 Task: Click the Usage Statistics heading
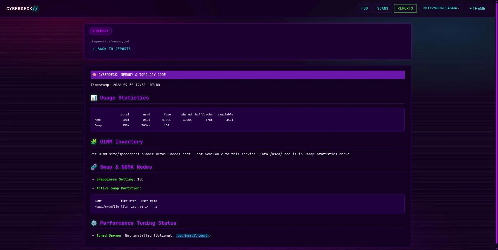coord(124,98)
